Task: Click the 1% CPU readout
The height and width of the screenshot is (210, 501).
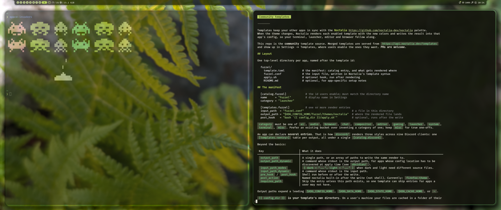Action: point(57,3)
